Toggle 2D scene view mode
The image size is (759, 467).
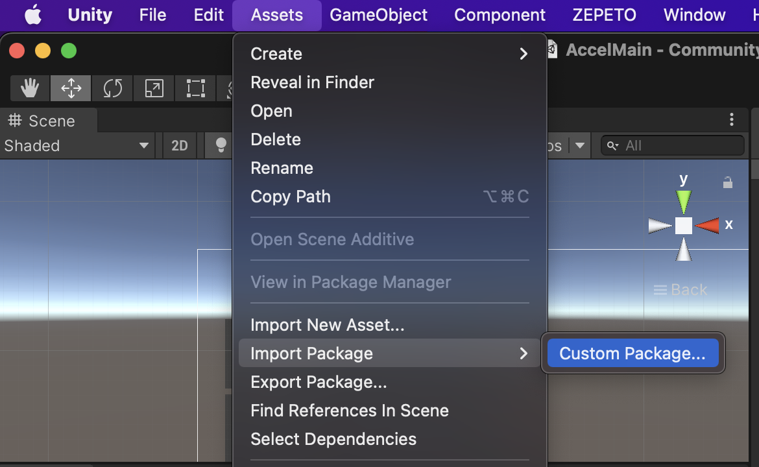(x=180, y=146)
